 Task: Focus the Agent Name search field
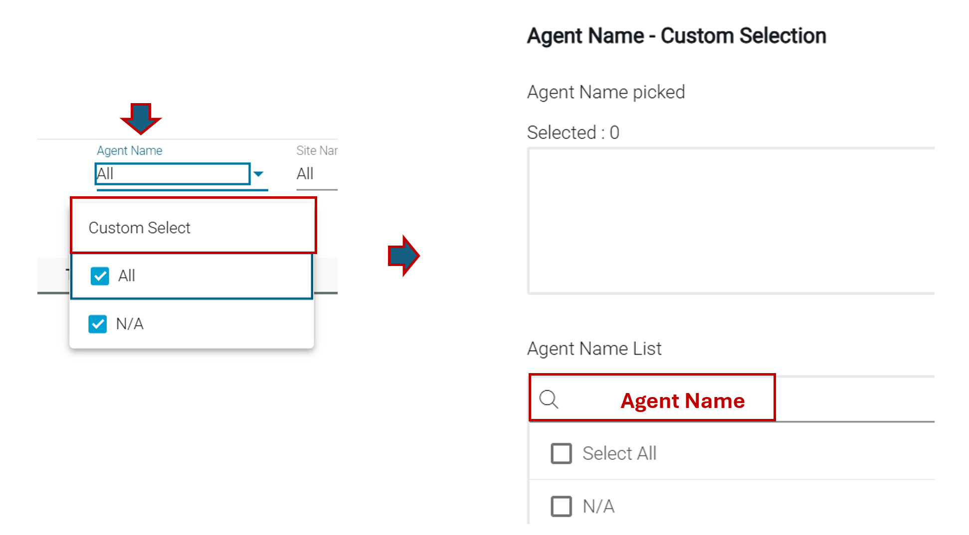tap(682, 400)
